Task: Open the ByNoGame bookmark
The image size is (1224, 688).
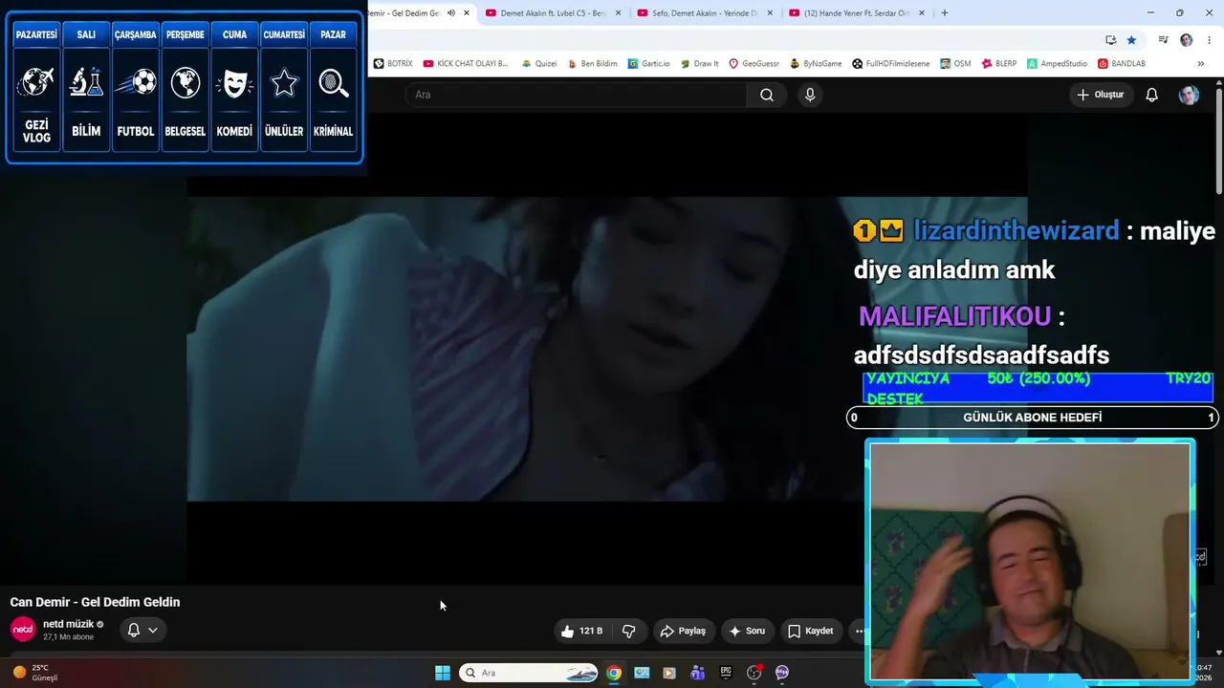Action: point(816,63)
